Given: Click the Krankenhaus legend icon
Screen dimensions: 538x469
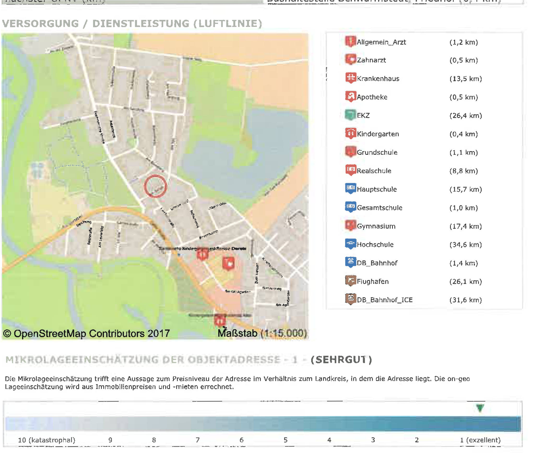Looking at the screenshot, I should (x=350, y=78).
